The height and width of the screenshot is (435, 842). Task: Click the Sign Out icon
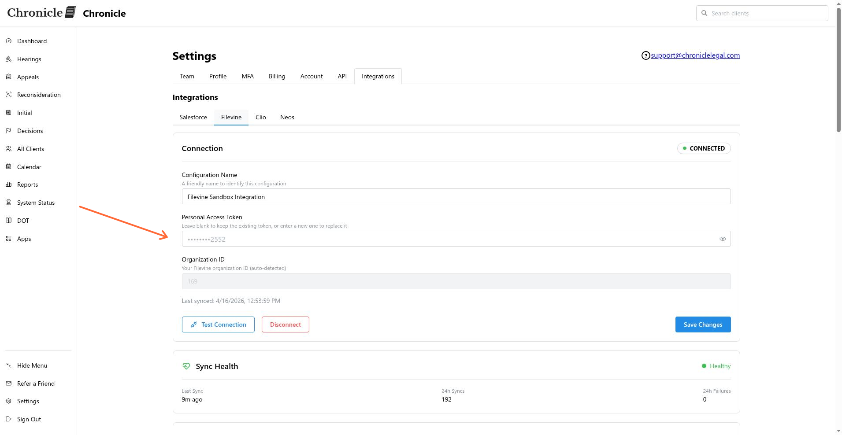8,419
